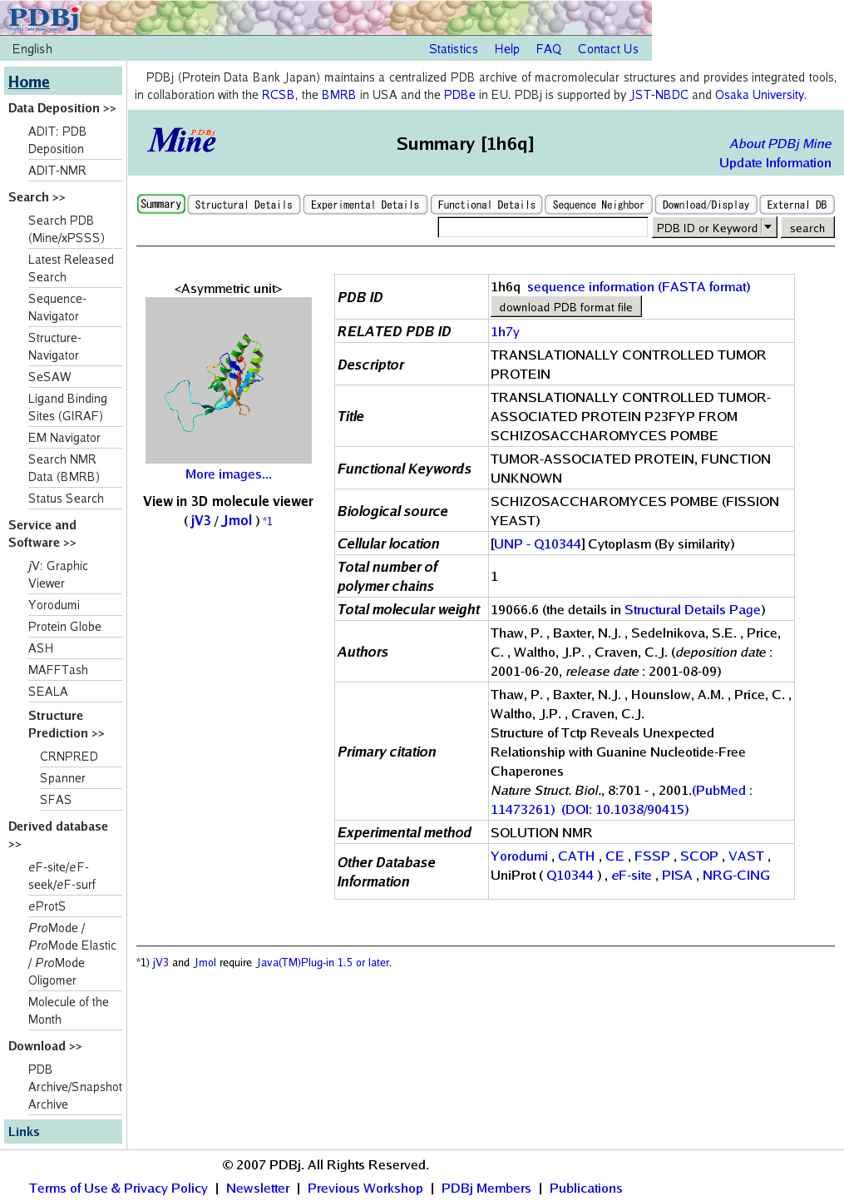The image size is (844, 1201).
Task: Click the search keyword input field
Action: [542, 227]
